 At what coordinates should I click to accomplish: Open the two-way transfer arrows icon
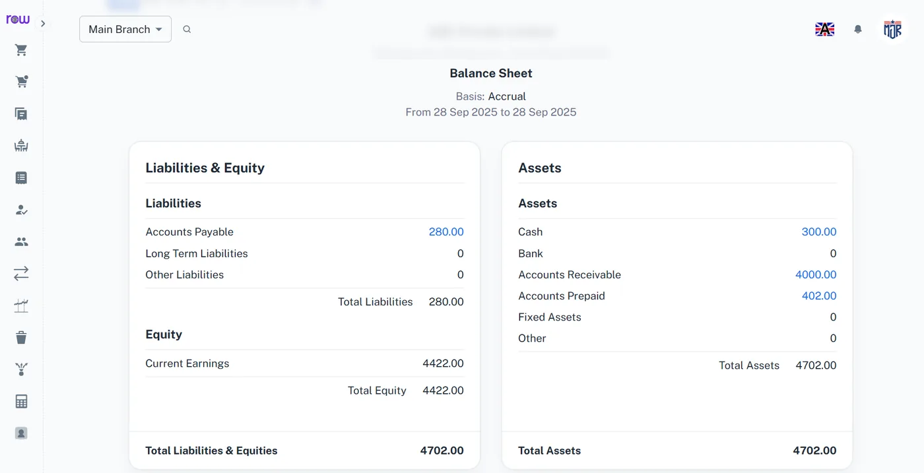click(x=21, y=274)
